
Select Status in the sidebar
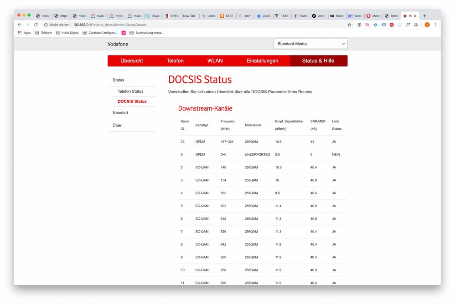(119, 80)
